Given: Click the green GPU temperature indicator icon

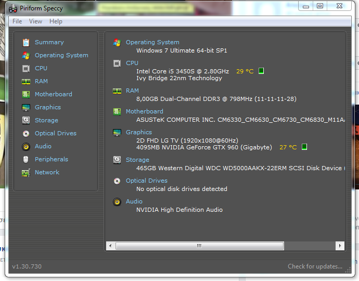Looking at the screenshot, I should [304, 147].
